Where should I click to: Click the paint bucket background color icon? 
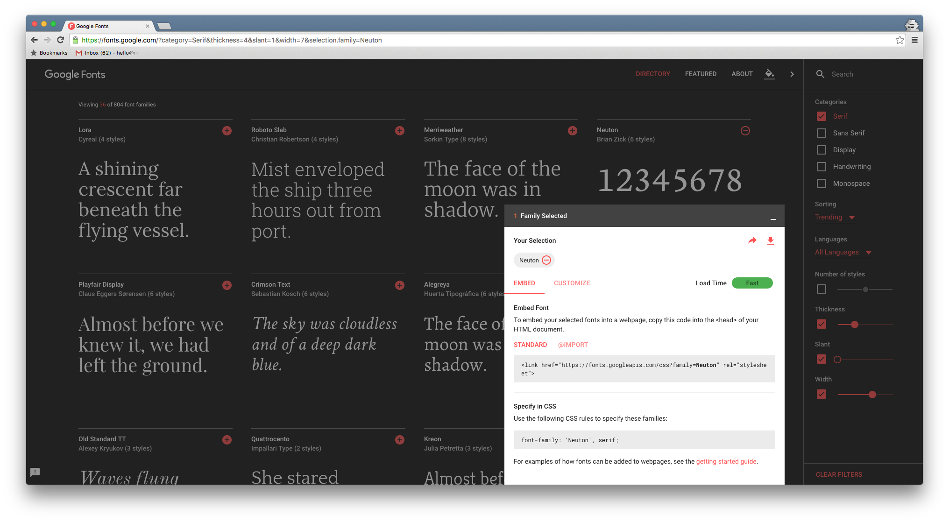click(770, 74)
